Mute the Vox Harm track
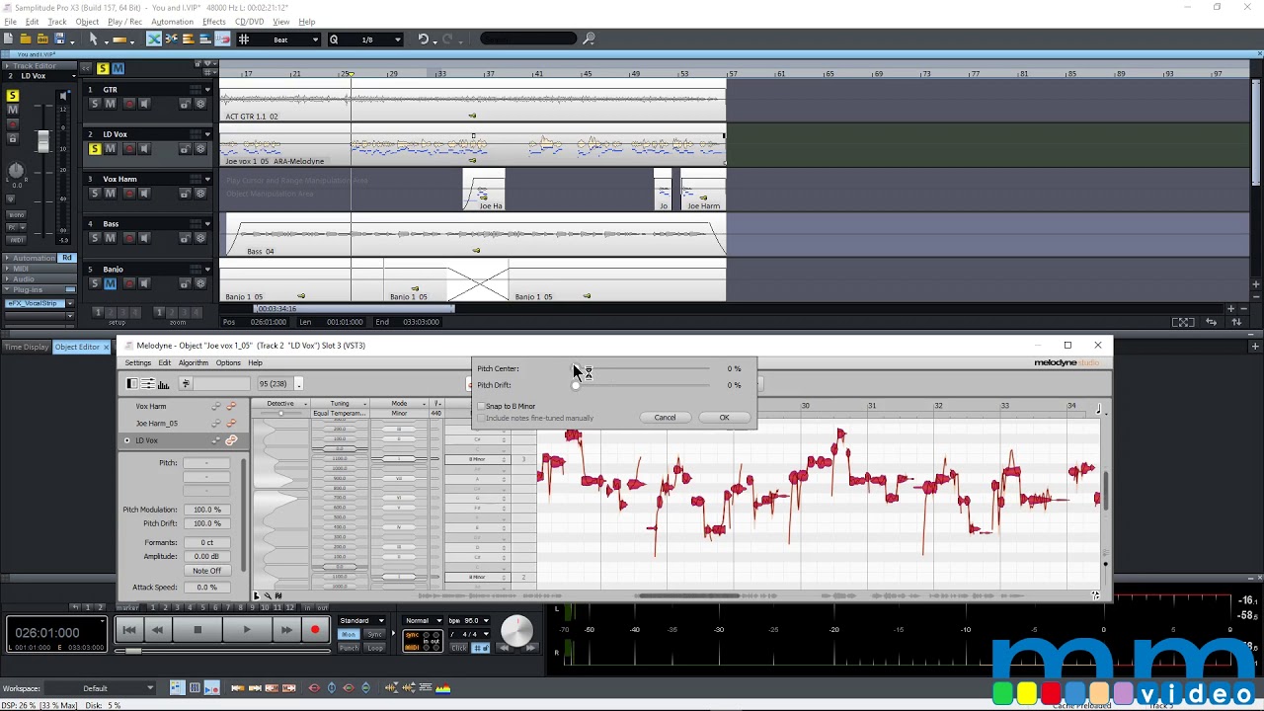The width and height of the screenshot is (1264, 711). [110, 194]
